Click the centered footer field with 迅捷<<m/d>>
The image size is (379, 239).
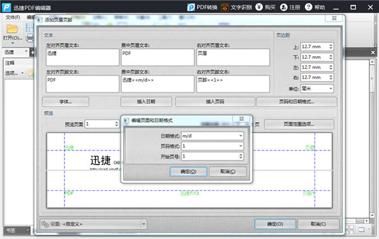157,84
